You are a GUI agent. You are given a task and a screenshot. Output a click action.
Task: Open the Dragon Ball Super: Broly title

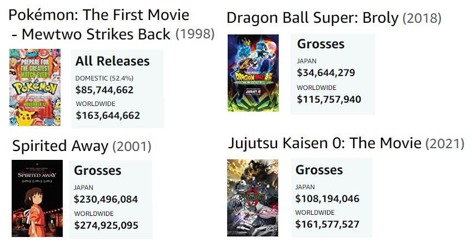point(313,18)
